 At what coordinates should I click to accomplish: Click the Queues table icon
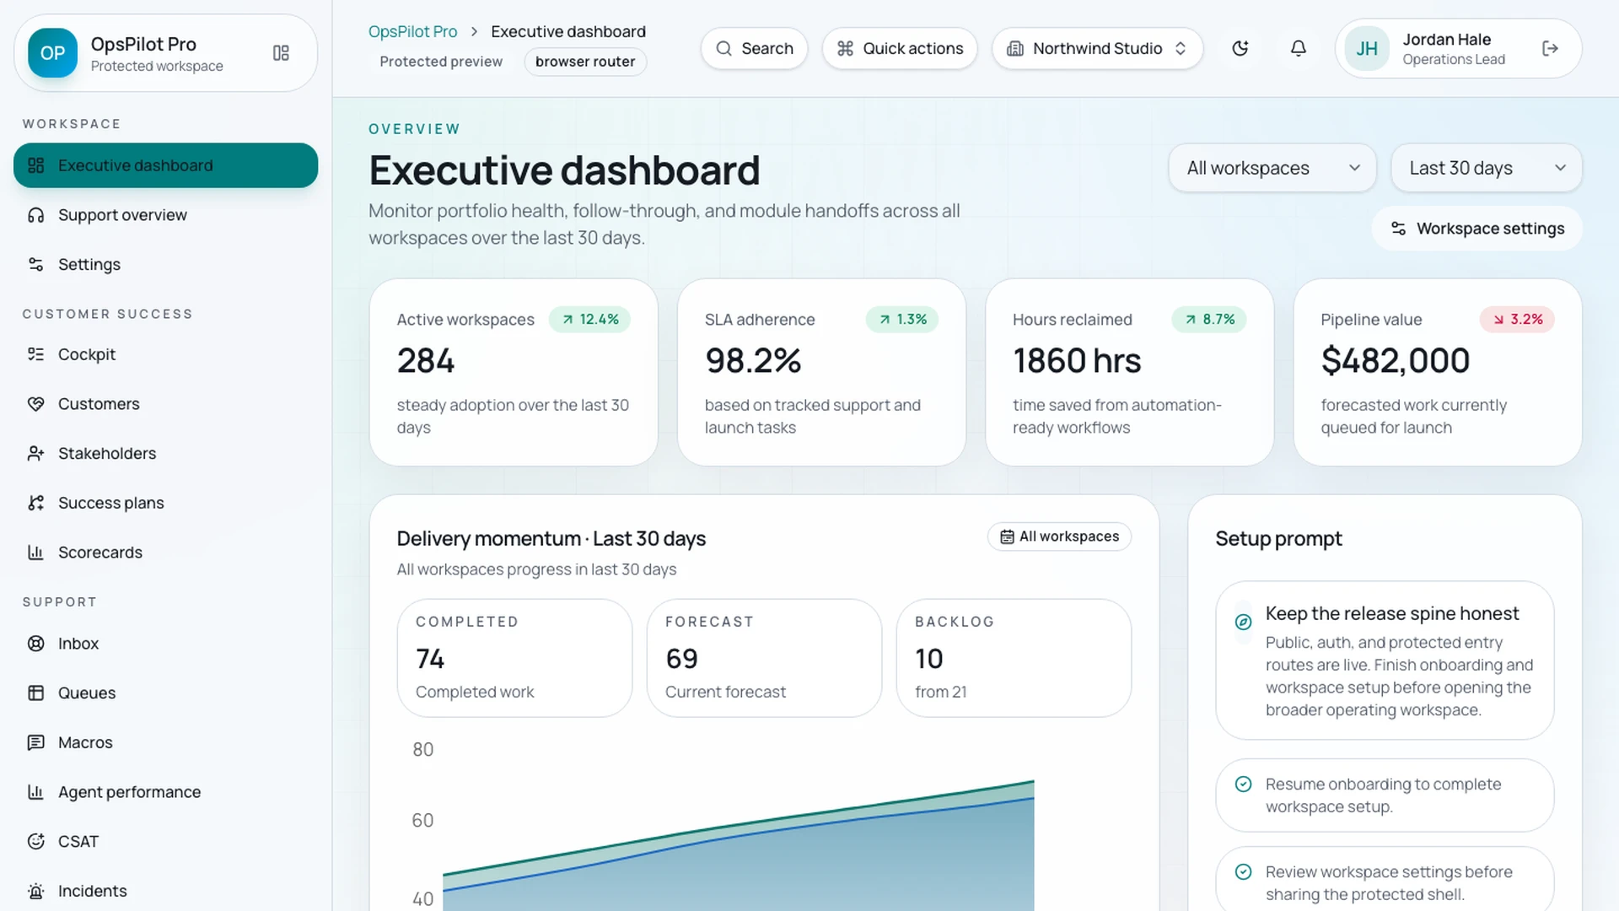click(35, 693)
